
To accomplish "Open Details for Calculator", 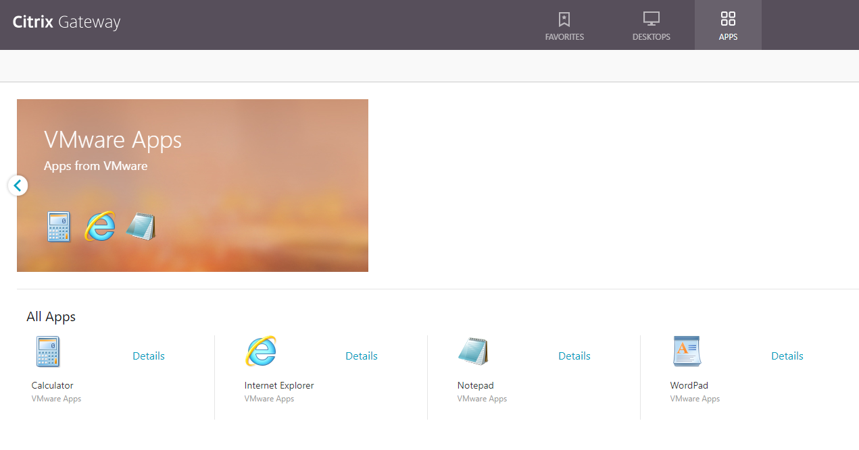I will (x=149, y=356).
